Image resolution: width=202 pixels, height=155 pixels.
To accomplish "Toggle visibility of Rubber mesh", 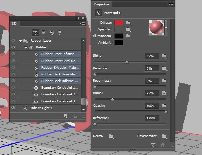I will [x=13, y=47].
